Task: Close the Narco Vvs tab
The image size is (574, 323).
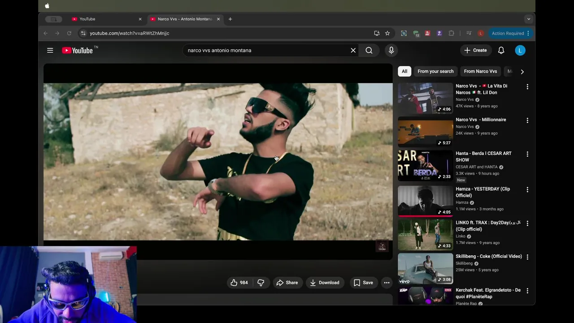Action: (x=218, y=19)
